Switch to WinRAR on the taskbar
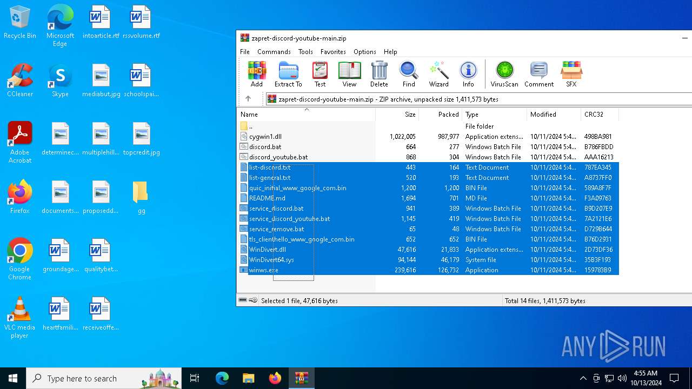Screen dimensions: 692x389 pyautogui.click(x=301, y=378)
